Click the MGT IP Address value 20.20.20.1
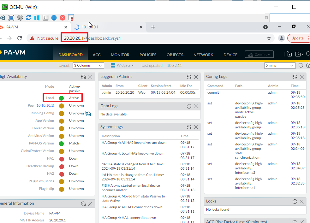This screenshot has height=223, width=310. (x=57, y=220)
